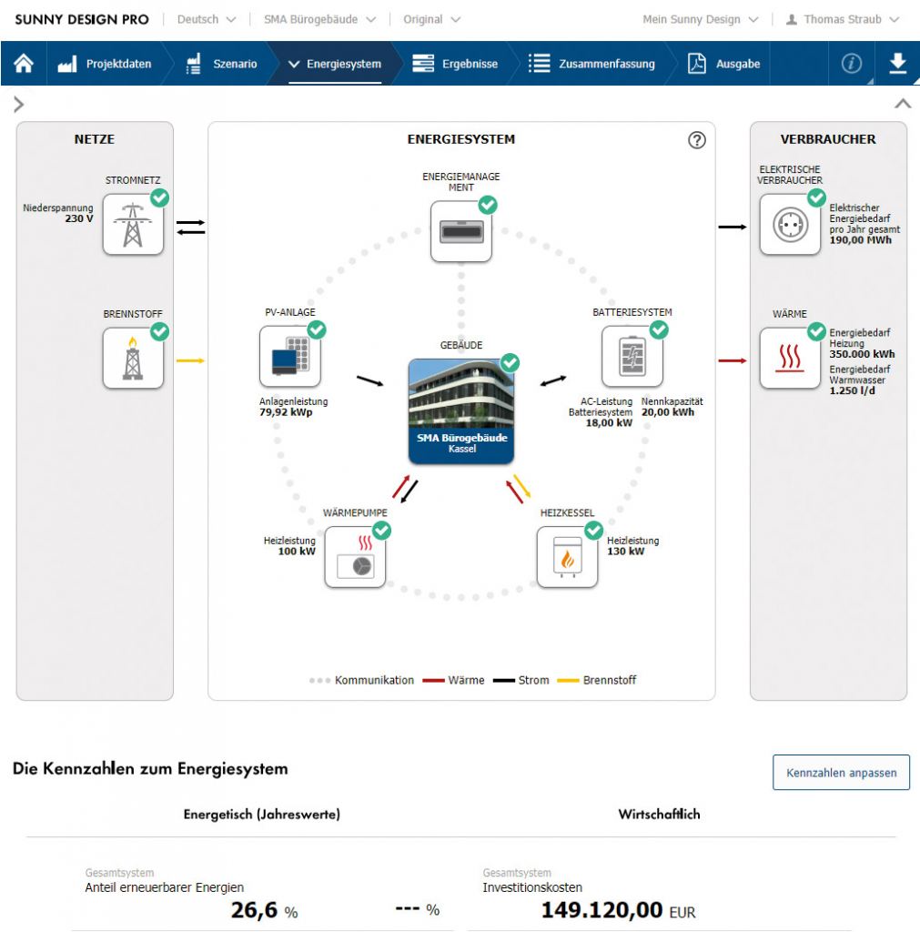Viewport: 920px width, 932px height.
Task: Click the Energetisch (Jahreswerte) heading
Action: (x=261, y=815)
